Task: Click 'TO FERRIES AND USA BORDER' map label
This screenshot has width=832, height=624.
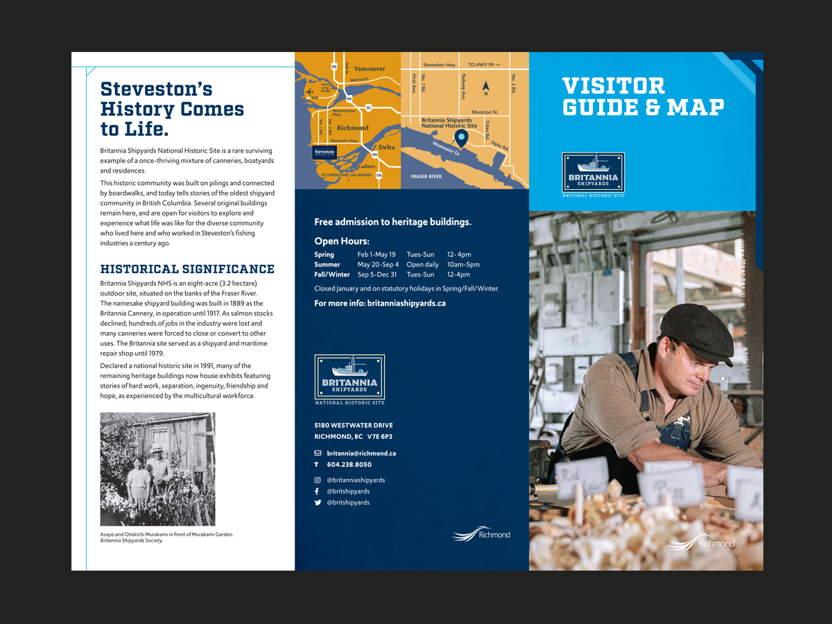Action: (346, 175)
